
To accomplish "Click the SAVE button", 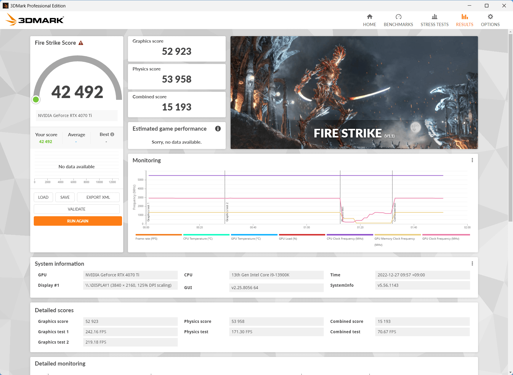I will 65,197.
